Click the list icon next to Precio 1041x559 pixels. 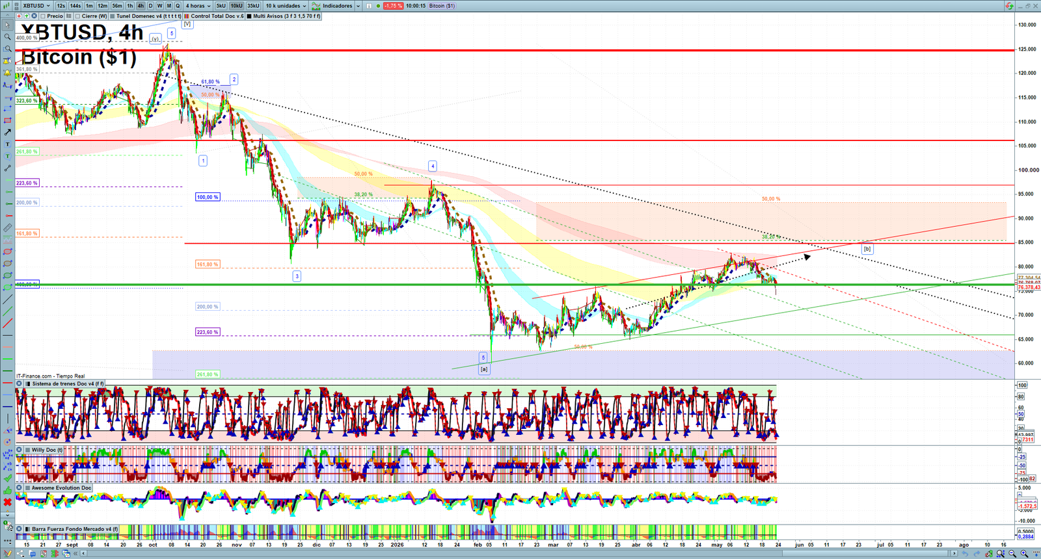(x=68, y=16)
